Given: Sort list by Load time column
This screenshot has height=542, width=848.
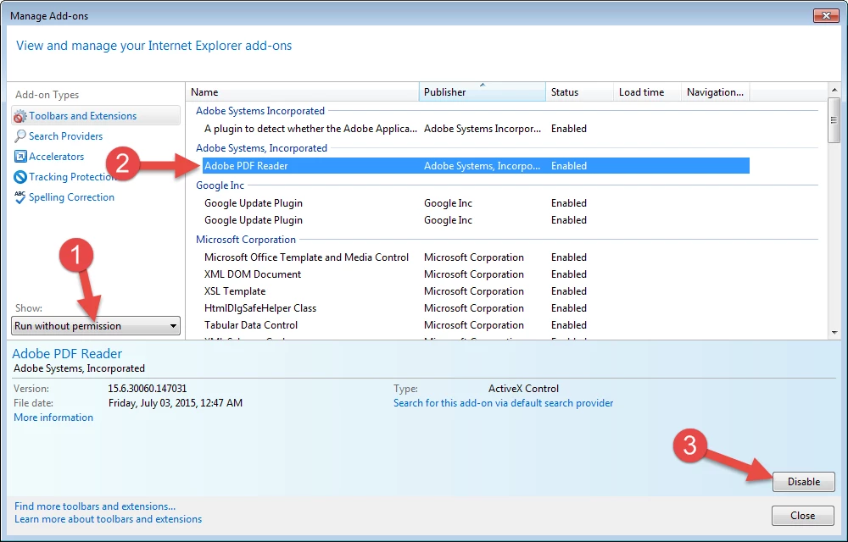Looking at the screenshot, I should [x=647, y=91].
